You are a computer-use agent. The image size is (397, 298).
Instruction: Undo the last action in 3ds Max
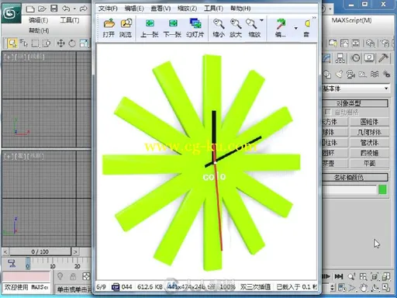(66, 9)
